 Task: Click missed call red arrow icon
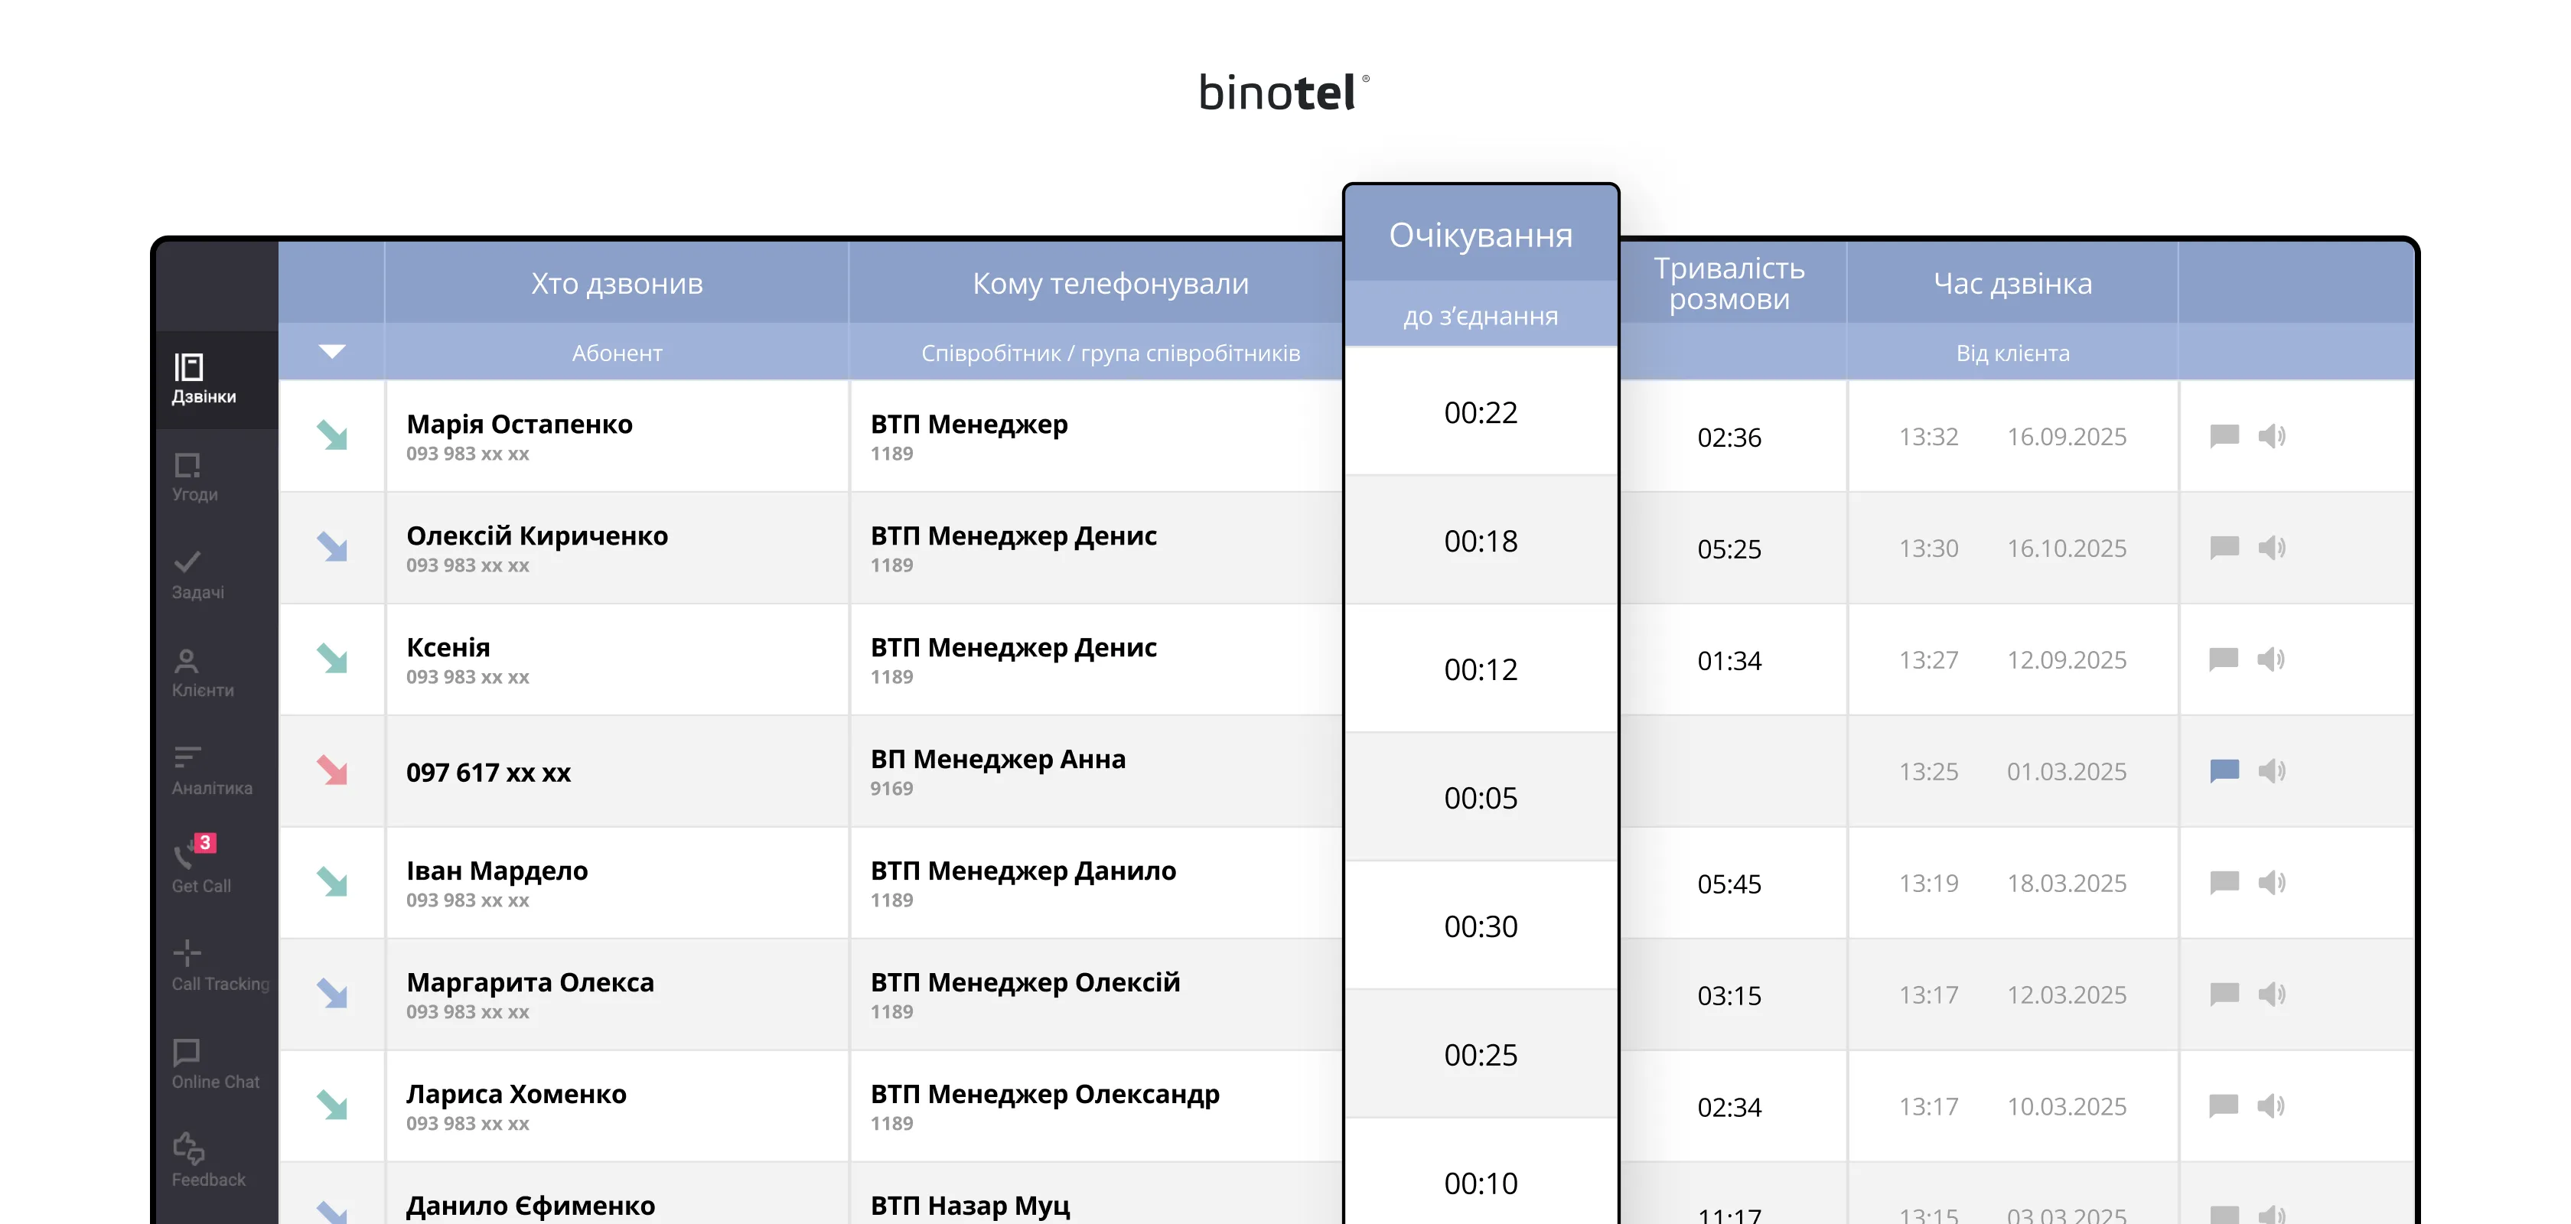click(332, 771)
